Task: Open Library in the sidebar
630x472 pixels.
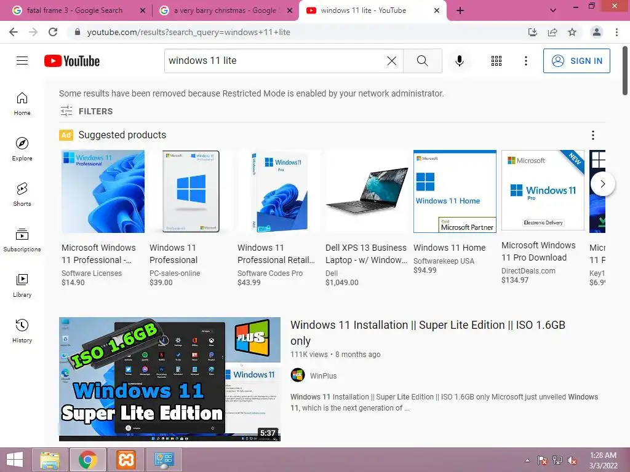Action: tap(22, 285)
